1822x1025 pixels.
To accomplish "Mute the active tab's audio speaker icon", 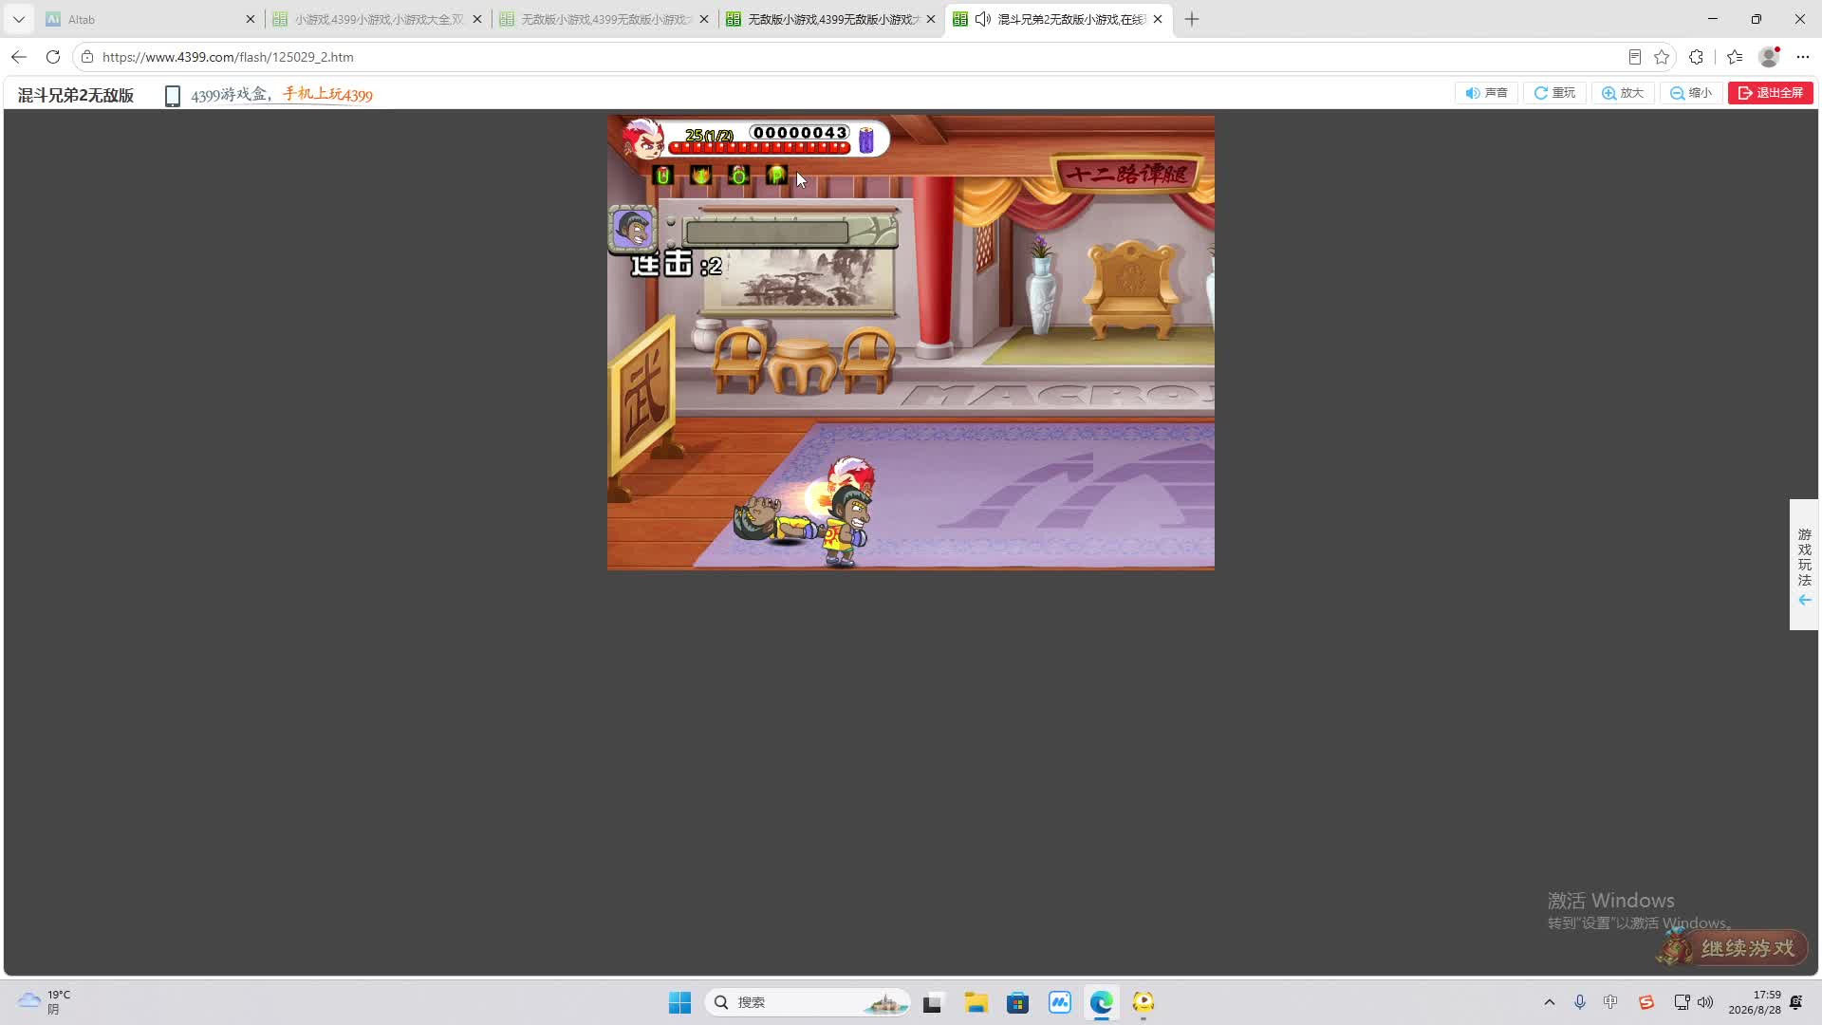I will 983,19.
